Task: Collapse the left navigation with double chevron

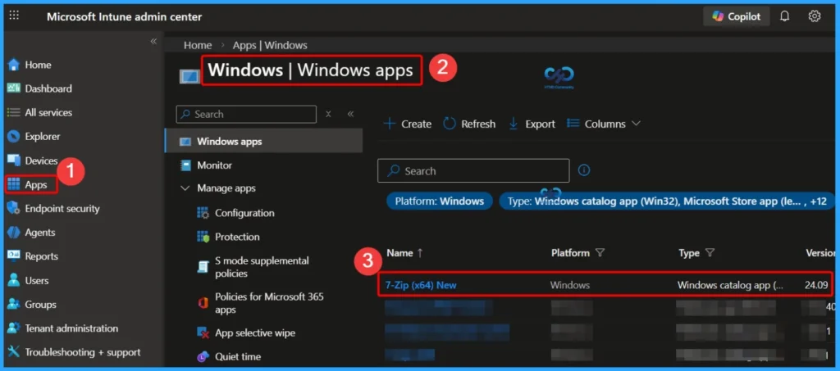Action: click(153, 41)
